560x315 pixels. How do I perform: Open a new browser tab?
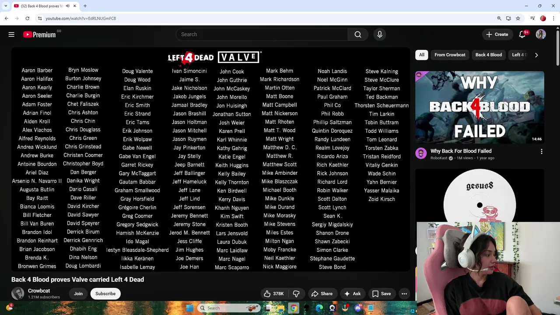tap(85, 6)
